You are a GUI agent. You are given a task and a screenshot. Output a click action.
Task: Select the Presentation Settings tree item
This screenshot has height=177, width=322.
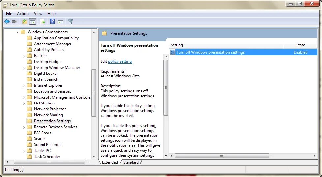pyautogui.click(x=52, y=121)
